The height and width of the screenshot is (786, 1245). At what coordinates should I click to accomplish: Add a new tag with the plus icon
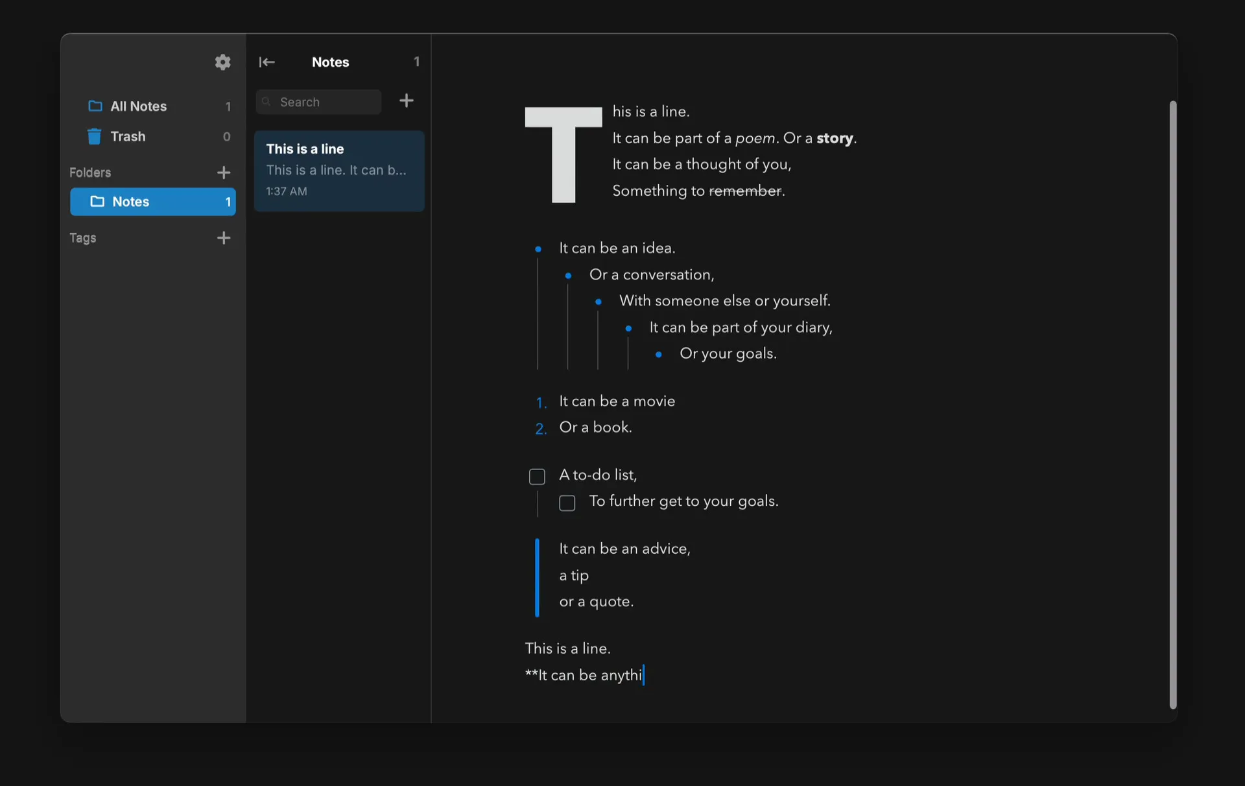tap(224, 238)
